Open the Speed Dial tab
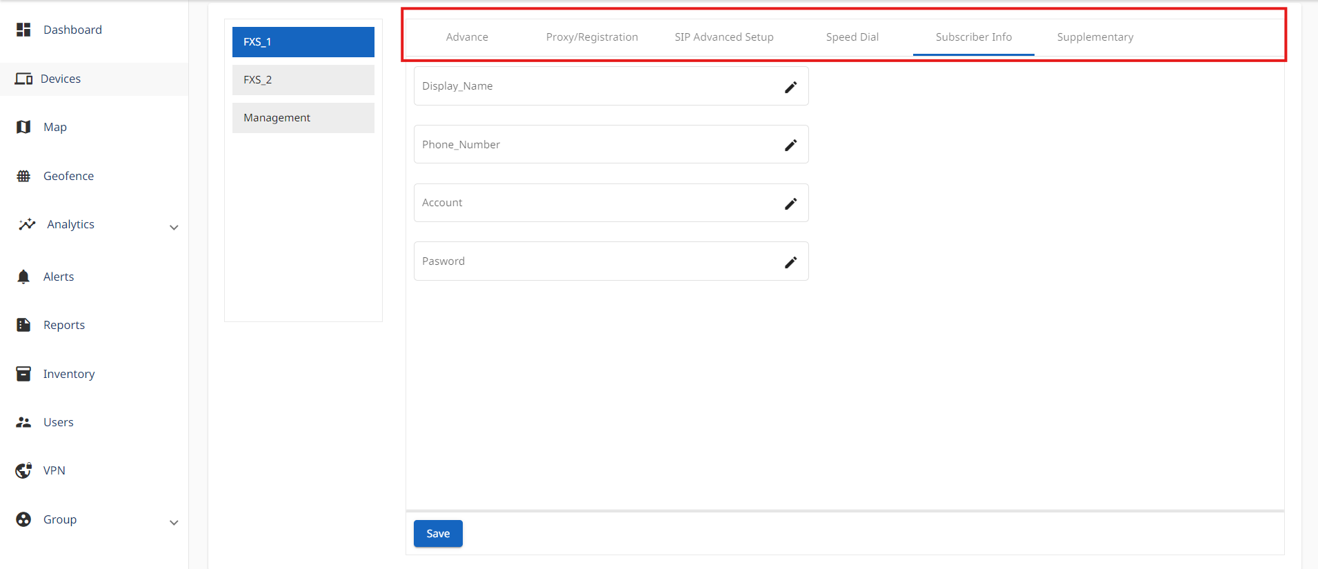 click(852, 37)
